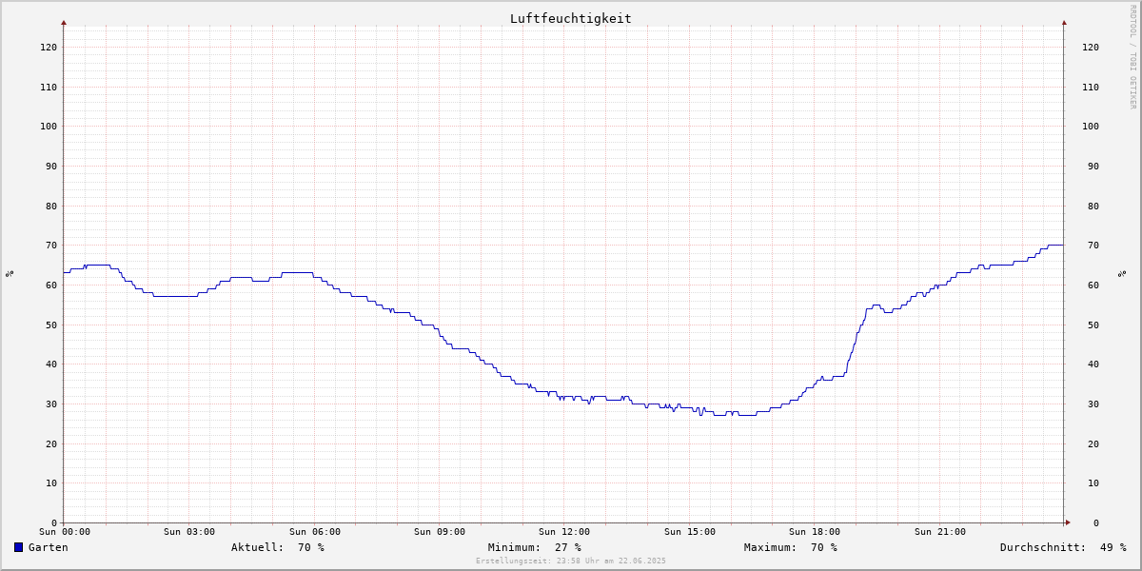Select the "50" label on the right axis
The width and height of the screenshot is (1142, 571).
[1093, 325]
